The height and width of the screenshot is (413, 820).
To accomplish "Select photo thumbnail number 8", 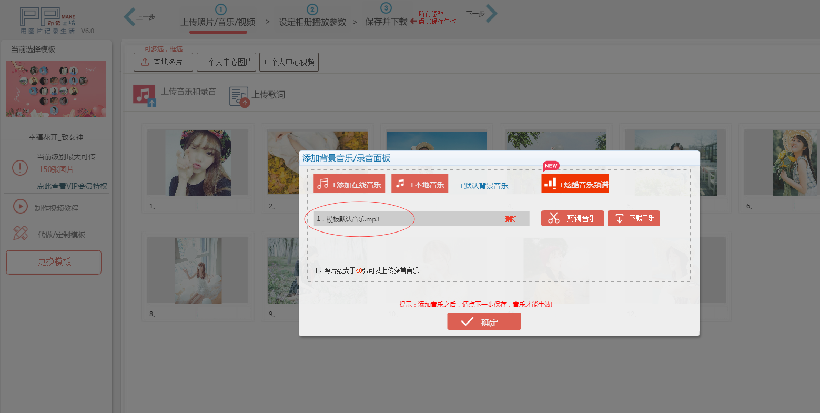I will 198,270.
